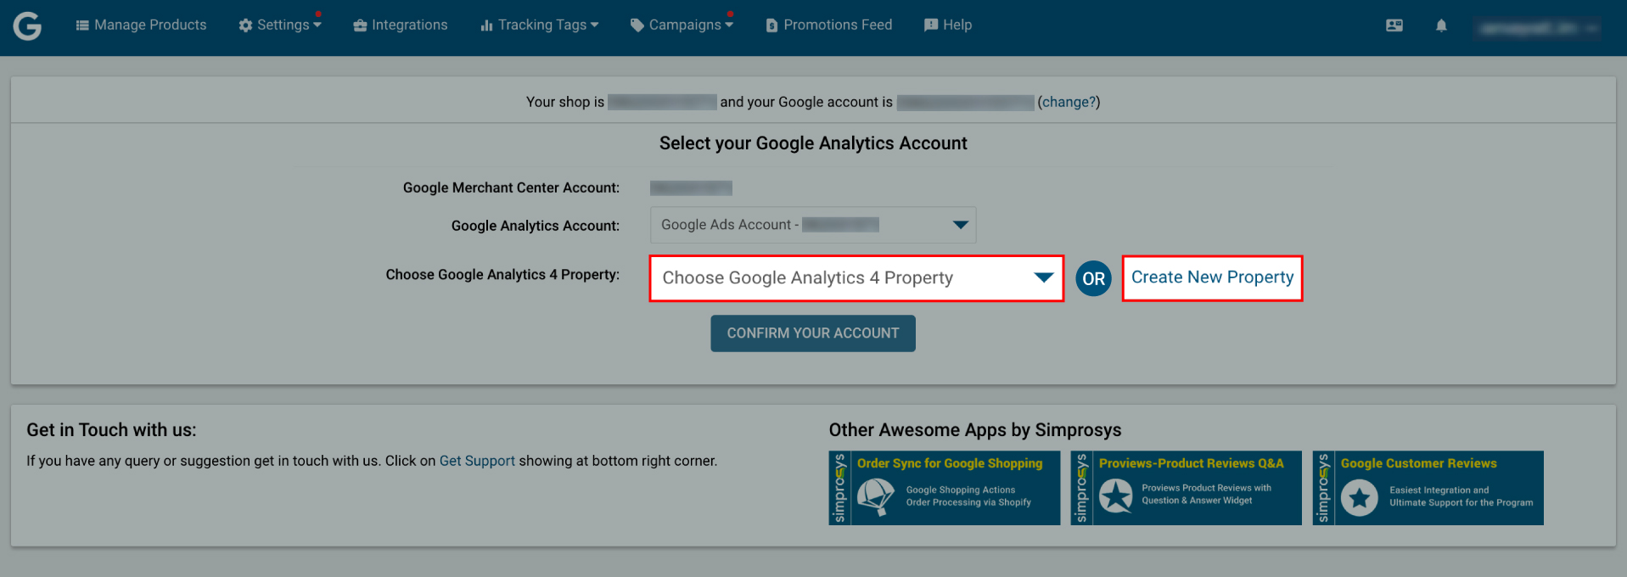Open the Google Analytics Account dropdown
The height and width of the screenshot is (577, 1627).
[813, 225]
